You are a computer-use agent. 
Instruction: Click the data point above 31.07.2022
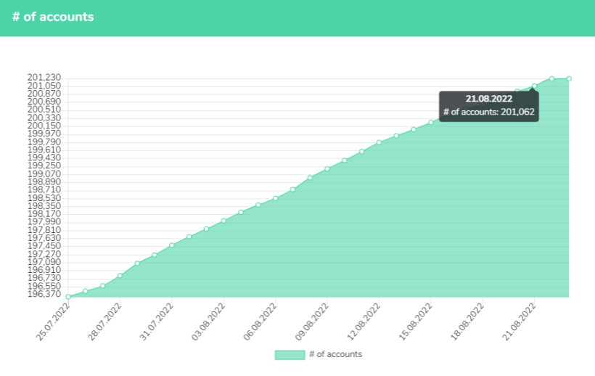click(172, 245)
